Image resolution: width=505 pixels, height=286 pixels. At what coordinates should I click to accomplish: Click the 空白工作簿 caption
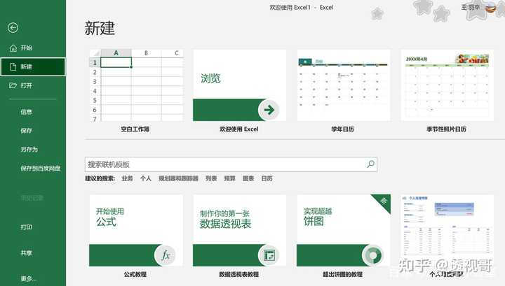click(x=135, y=129)
